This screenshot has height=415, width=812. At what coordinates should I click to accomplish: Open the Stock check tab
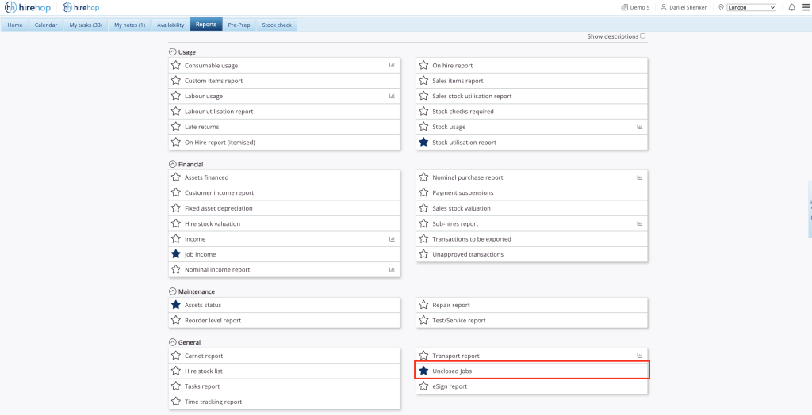click(x=277, y=25)
